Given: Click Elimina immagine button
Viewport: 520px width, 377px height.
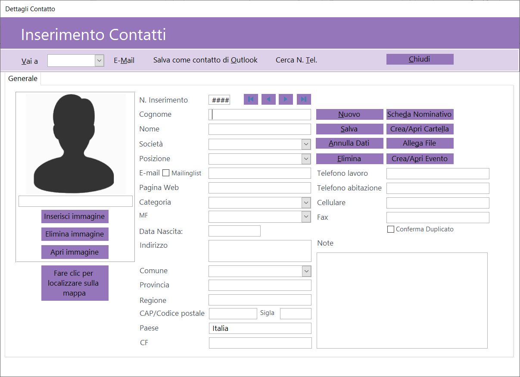Looking at the screenshot, I should click(75, 234).
